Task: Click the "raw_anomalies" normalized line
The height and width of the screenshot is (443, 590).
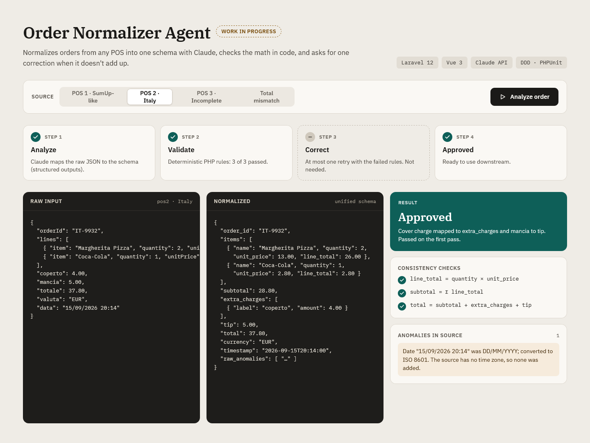Action: 259,359
